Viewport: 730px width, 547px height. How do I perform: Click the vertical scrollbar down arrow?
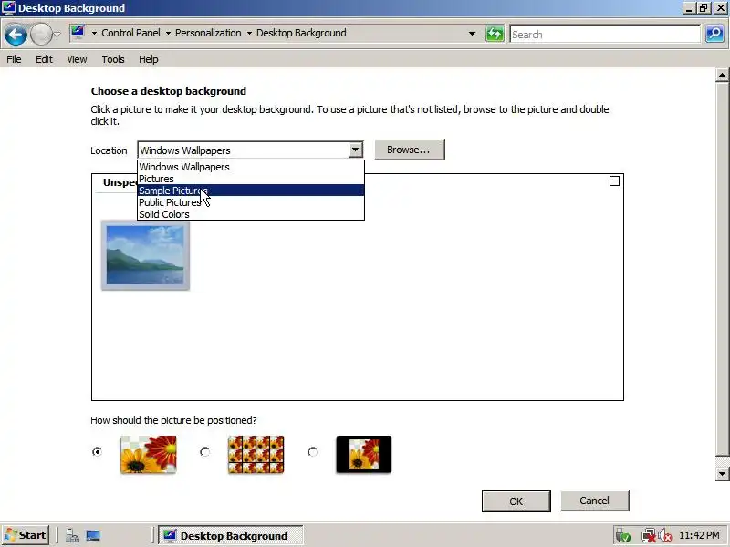(x=722, y=474)
